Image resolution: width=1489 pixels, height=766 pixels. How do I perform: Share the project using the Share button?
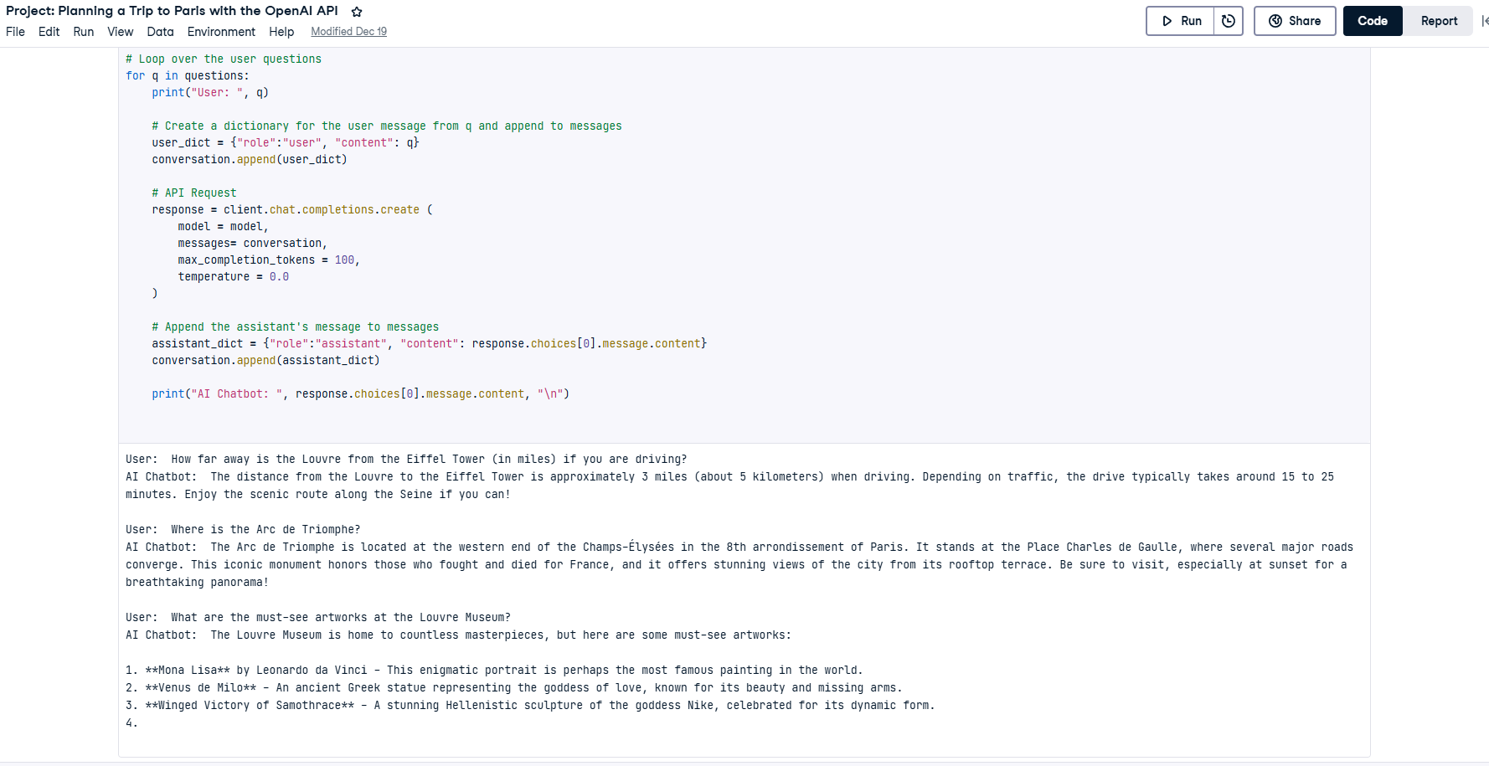1294,21
